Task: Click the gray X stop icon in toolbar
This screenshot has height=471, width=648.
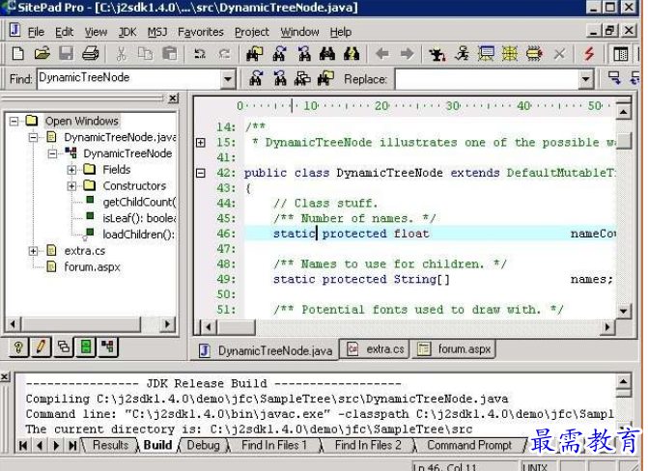Action: click(x=559, y=54)
